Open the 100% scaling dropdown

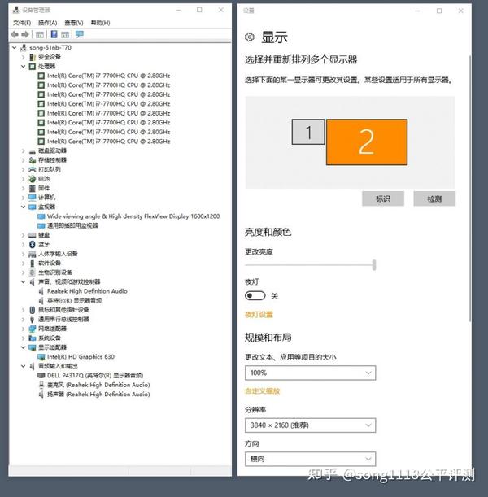pyautogui.click(x=310, y=373)
